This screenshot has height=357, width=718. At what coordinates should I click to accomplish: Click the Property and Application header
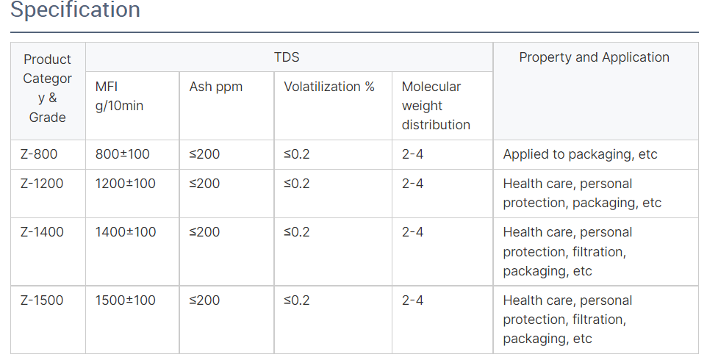coord(596,91)
